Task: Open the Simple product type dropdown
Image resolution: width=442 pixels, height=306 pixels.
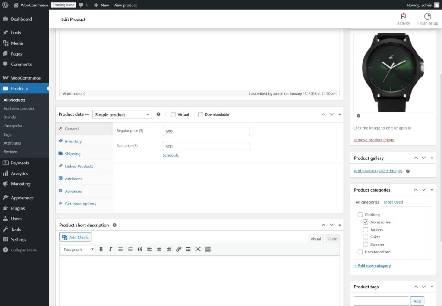Action: [122, 114]
